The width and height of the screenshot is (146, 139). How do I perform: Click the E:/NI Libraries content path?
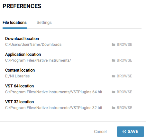[17, 76]
